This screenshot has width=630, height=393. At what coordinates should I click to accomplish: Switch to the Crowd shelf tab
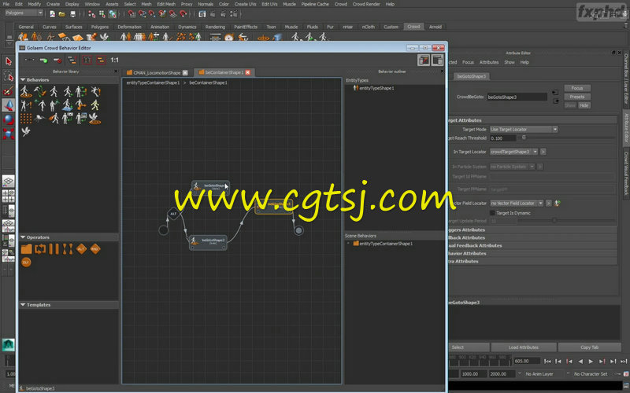(413, 27)
